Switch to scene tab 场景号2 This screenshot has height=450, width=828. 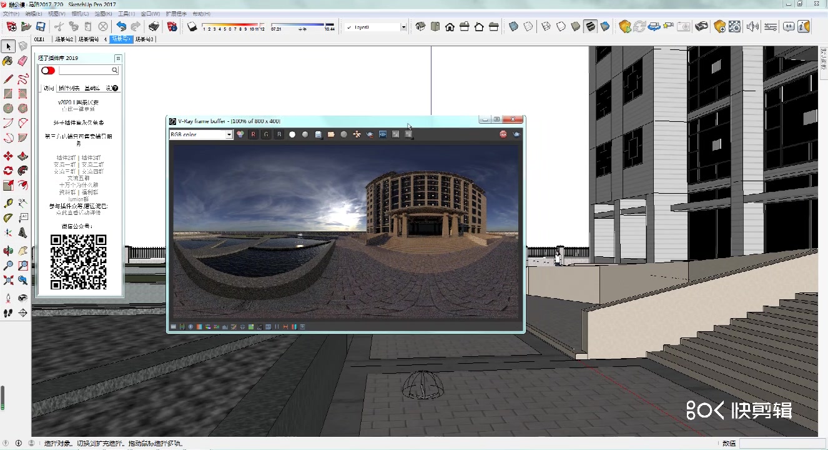[64, 39]
